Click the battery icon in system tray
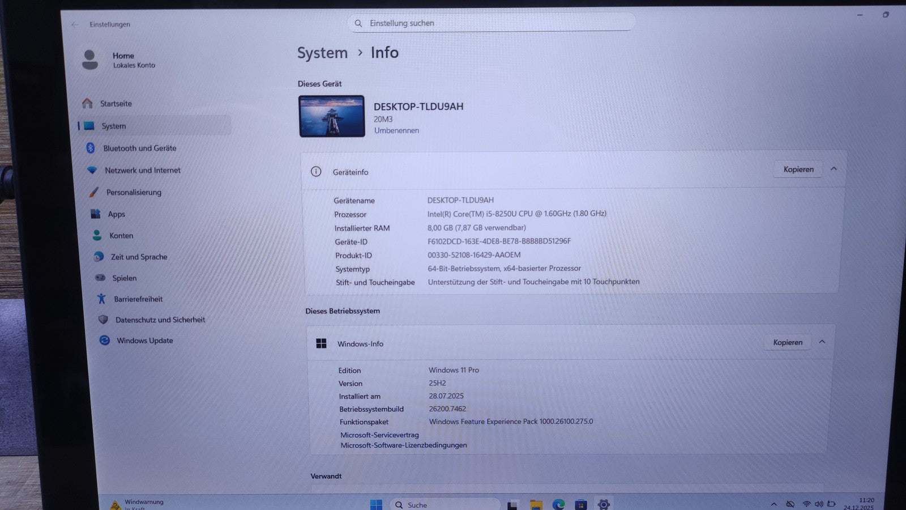The image size is (906, 510). tap(831, 503)
